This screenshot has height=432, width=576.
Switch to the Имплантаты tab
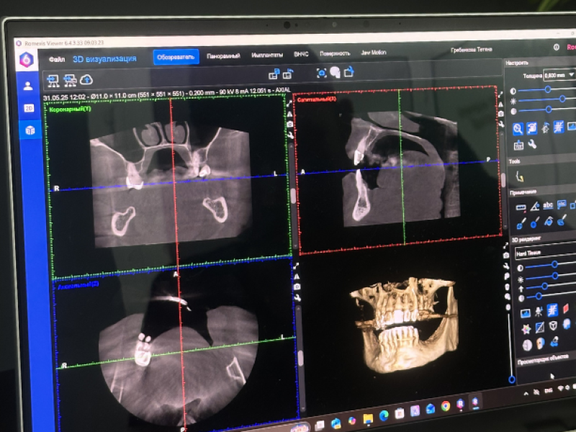pos(267,55)
